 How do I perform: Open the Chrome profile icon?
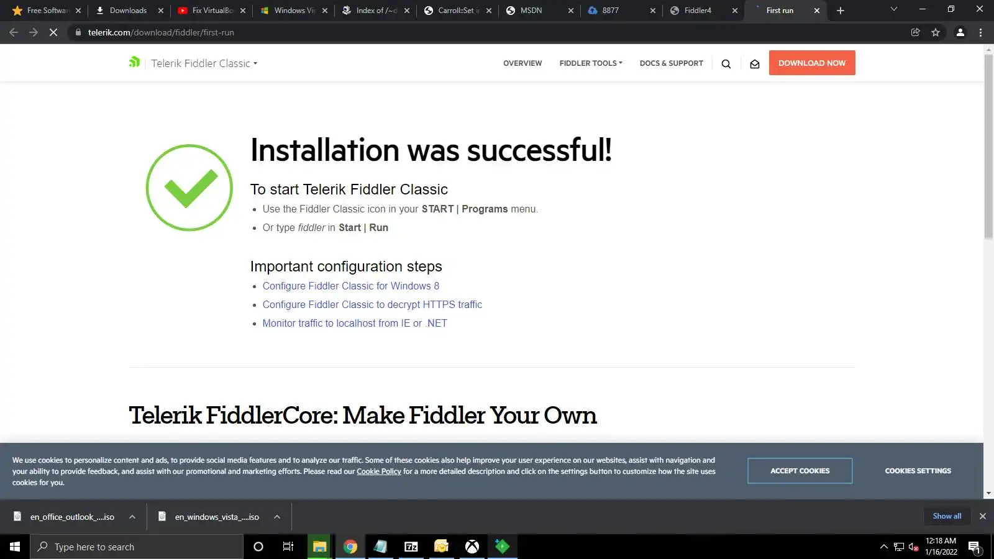pos(960,32)
